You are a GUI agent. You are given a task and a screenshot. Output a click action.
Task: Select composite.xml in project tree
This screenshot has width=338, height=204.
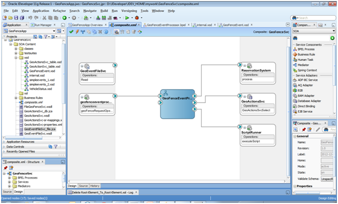(x=33, y=103)
